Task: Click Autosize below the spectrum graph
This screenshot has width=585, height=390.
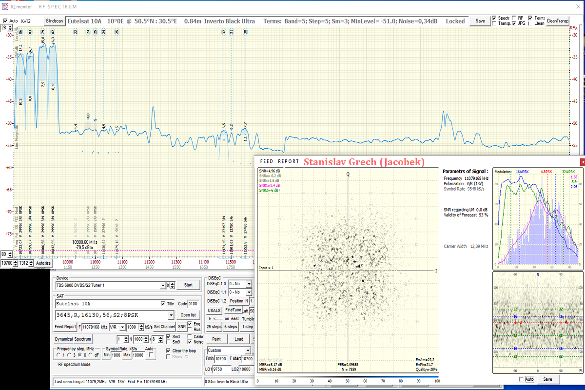Action: coord(43,263)
